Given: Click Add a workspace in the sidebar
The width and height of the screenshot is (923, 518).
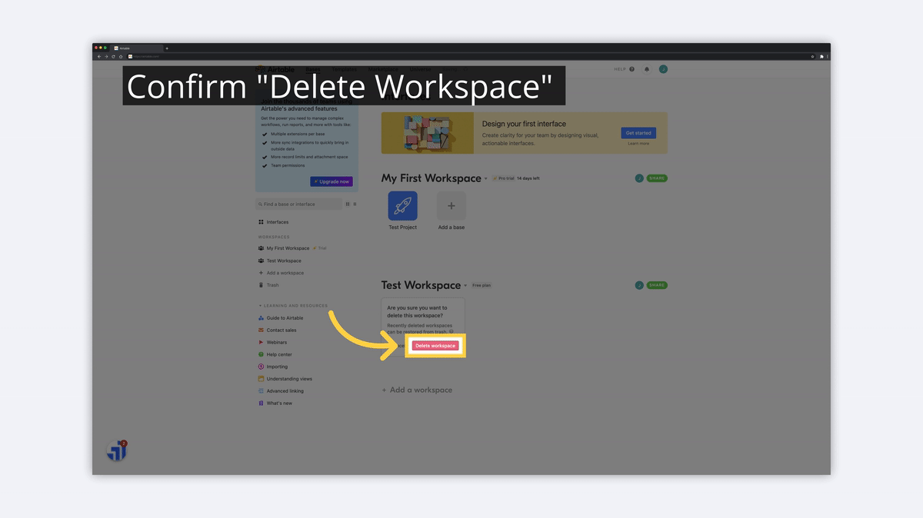Looking at the screenshot, I should pyautogui.click(x=282, y=273).
